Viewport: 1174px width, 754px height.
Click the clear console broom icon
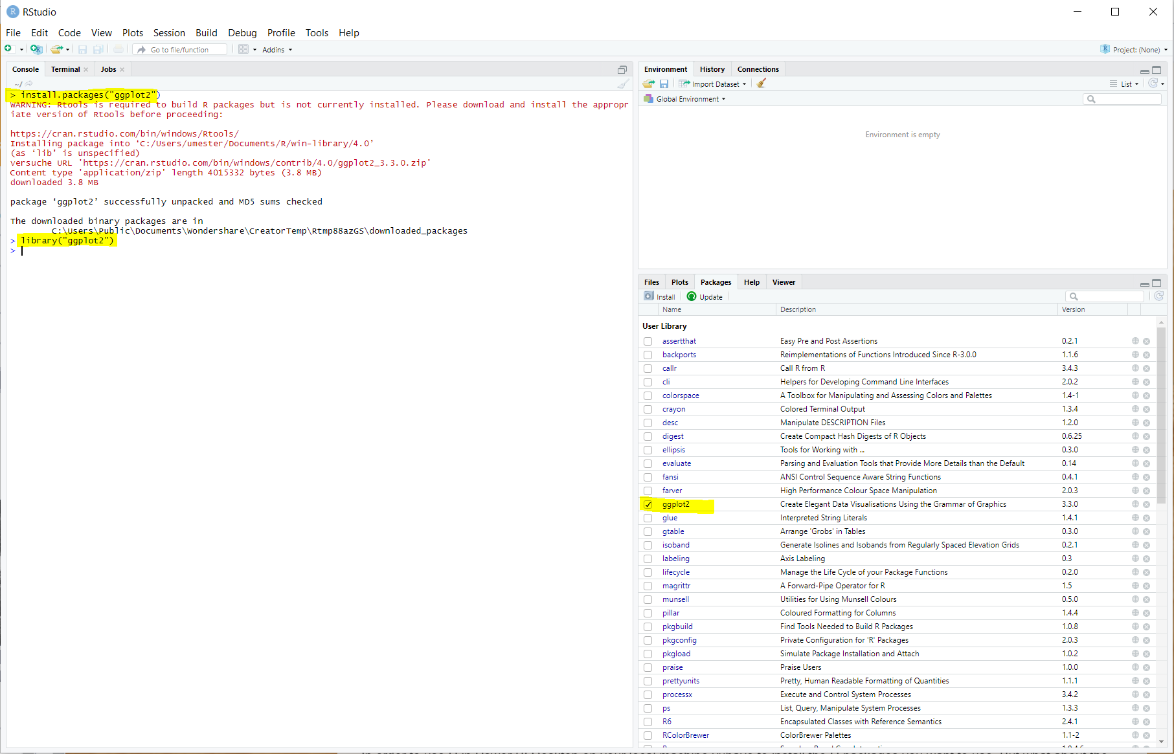622,83
